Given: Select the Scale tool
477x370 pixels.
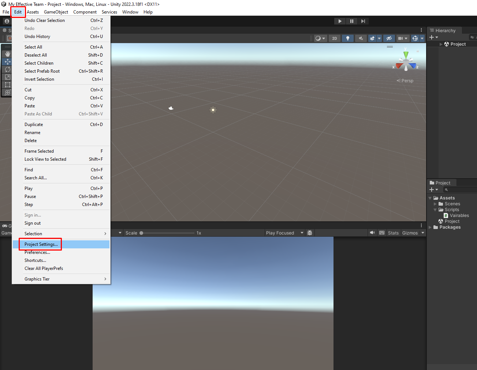Looking at the screenshot, I should click(7, 77).
